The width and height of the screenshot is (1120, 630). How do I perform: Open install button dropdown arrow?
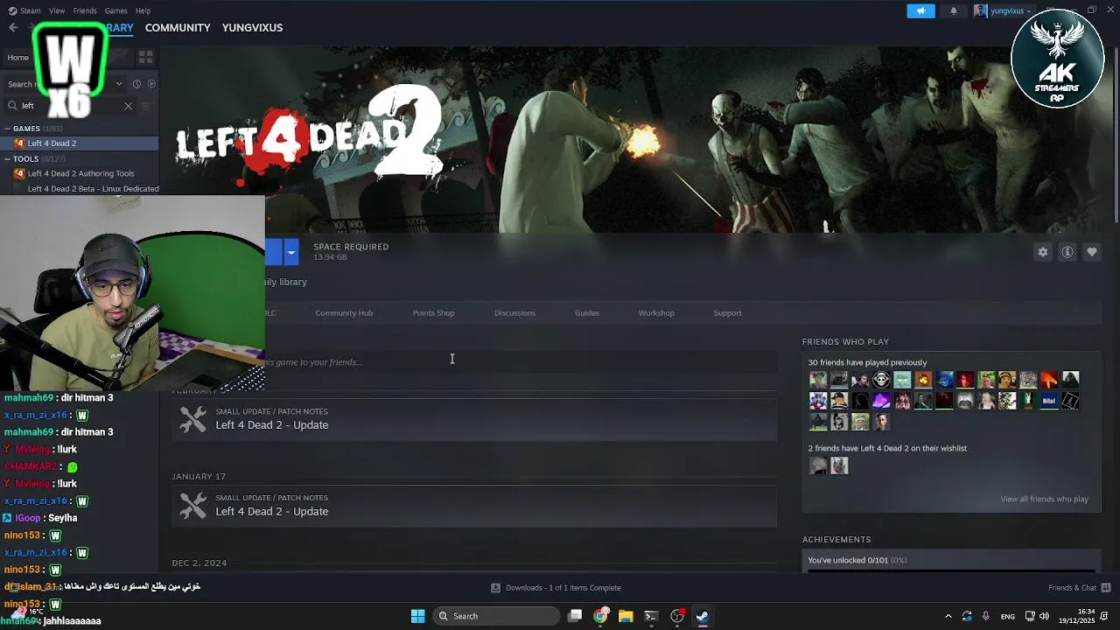tap(291, 252)
